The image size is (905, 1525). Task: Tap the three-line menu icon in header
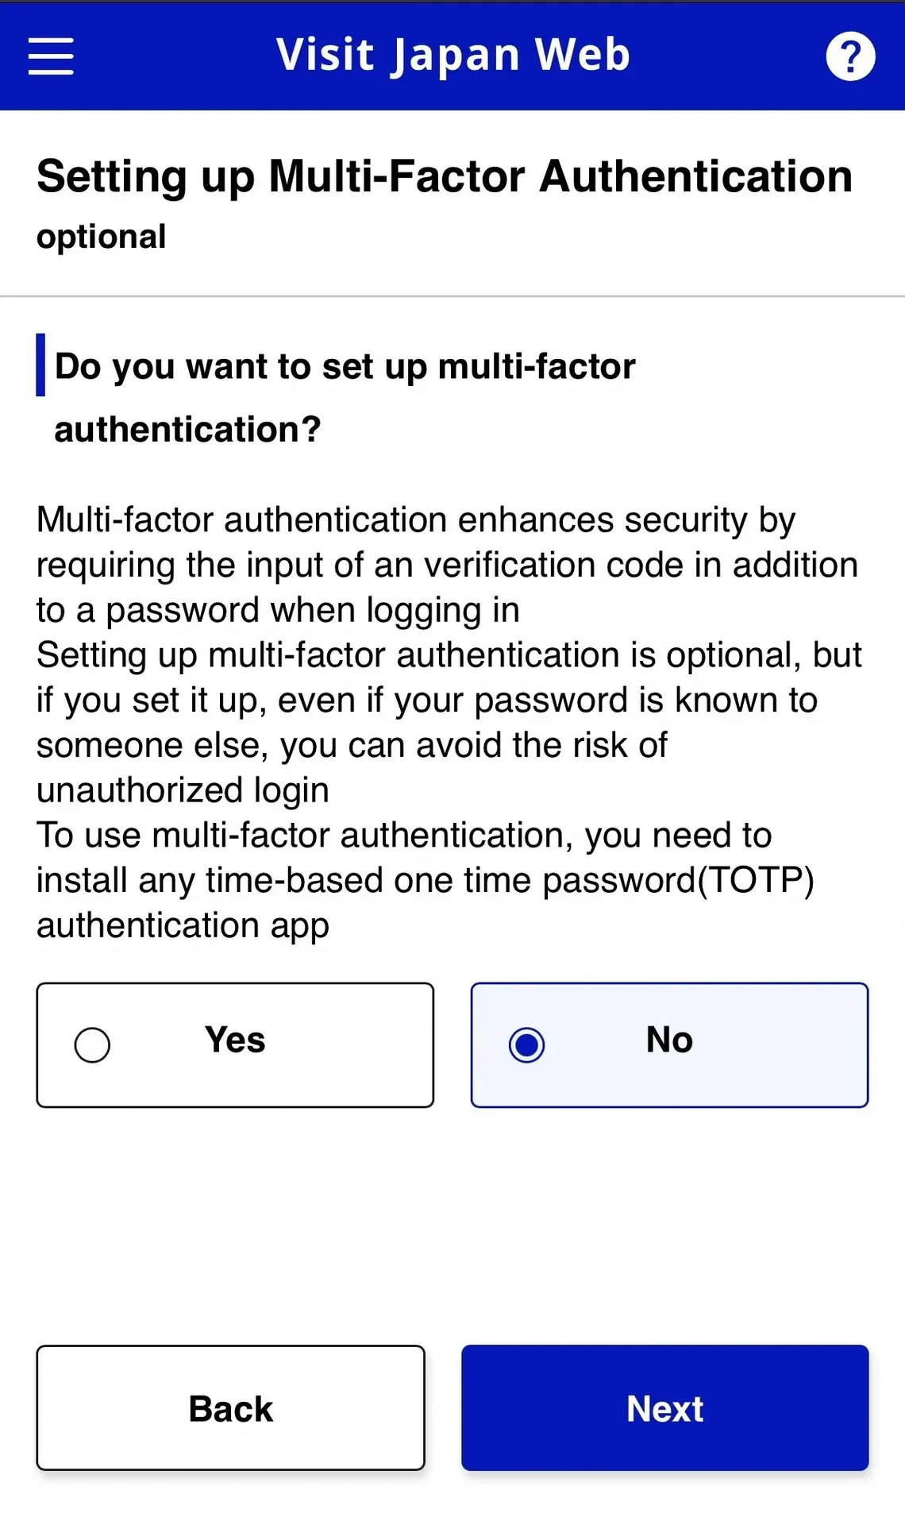click(x=51, y=56)
